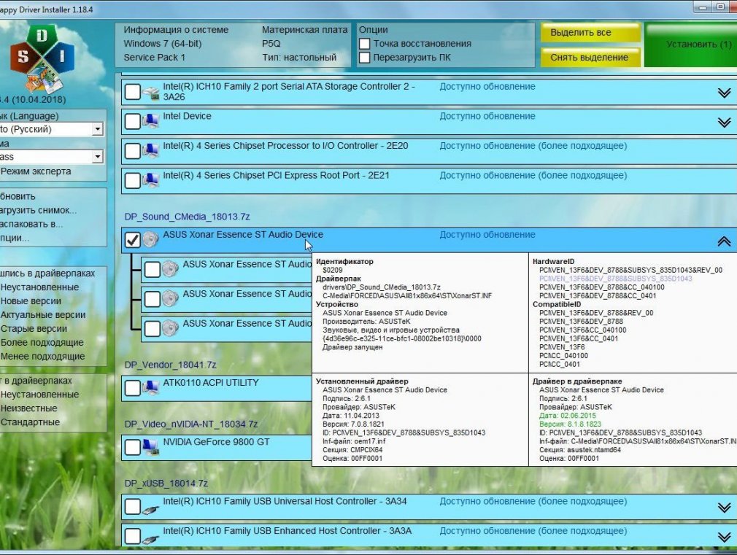
Task: Click the Выделить все button
Action: click(x=590, y=33)
